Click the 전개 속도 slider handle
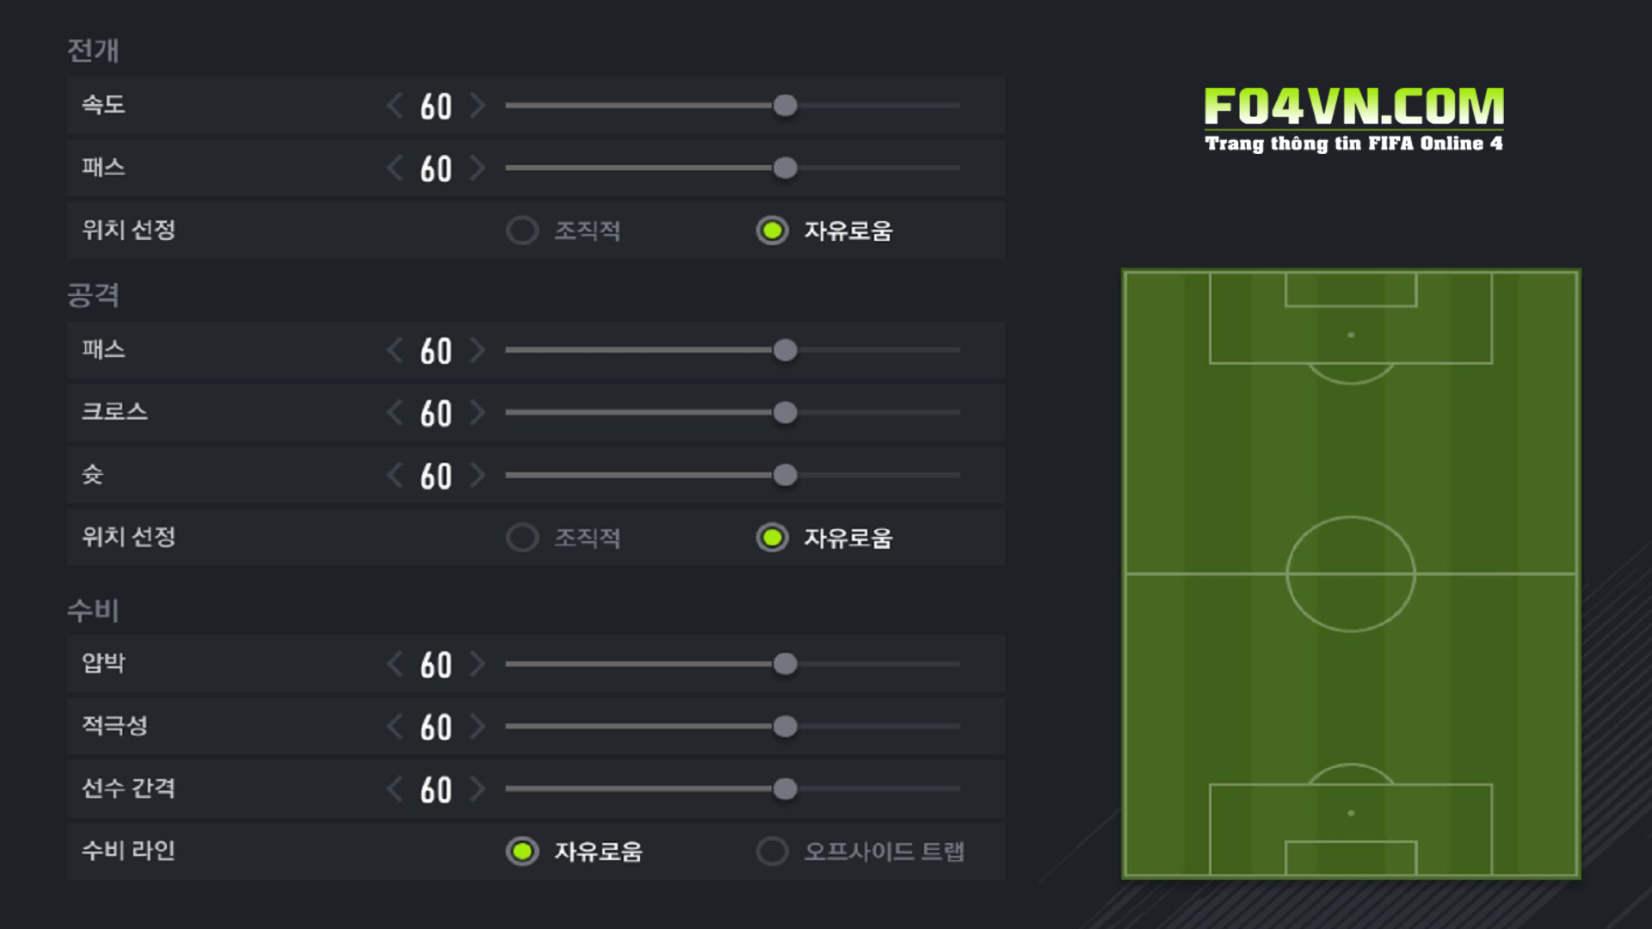The image size is (1652, 929). pyautogui.click(x=785, y=106)
